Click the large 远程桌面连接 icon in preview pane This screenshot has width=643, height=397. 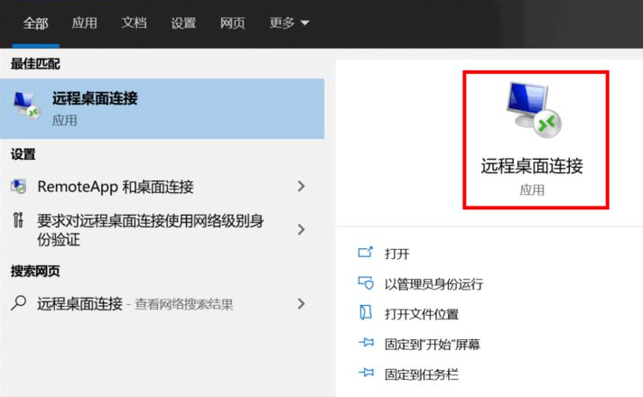point(533,109)
